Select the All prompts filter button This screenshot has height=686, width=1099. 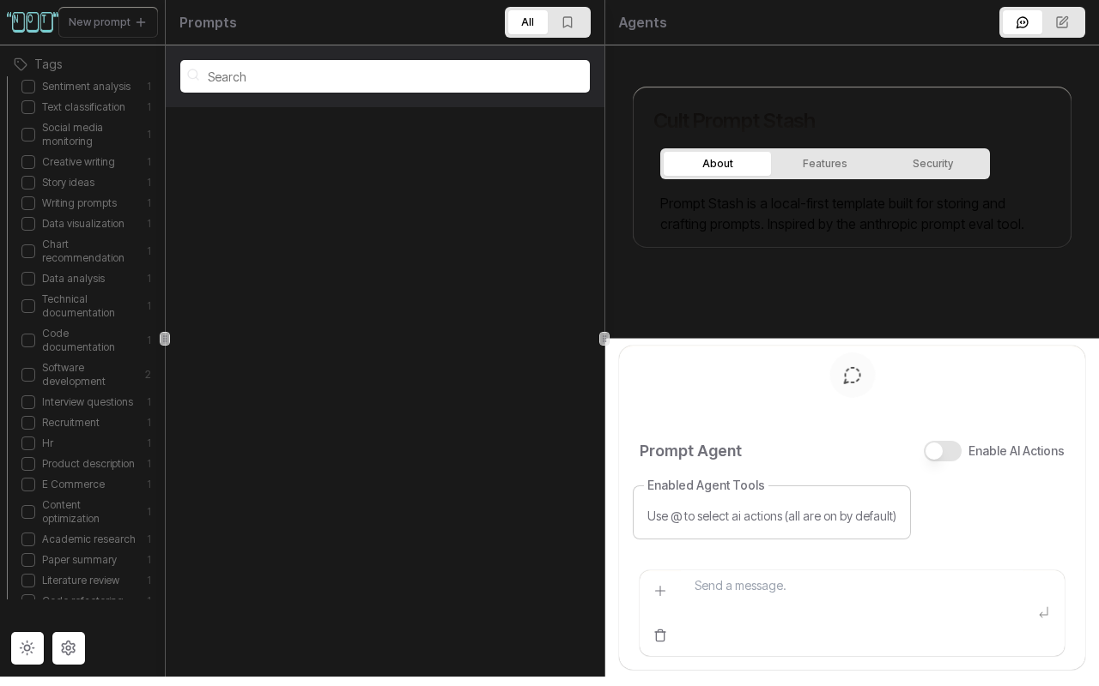(528, 22)
